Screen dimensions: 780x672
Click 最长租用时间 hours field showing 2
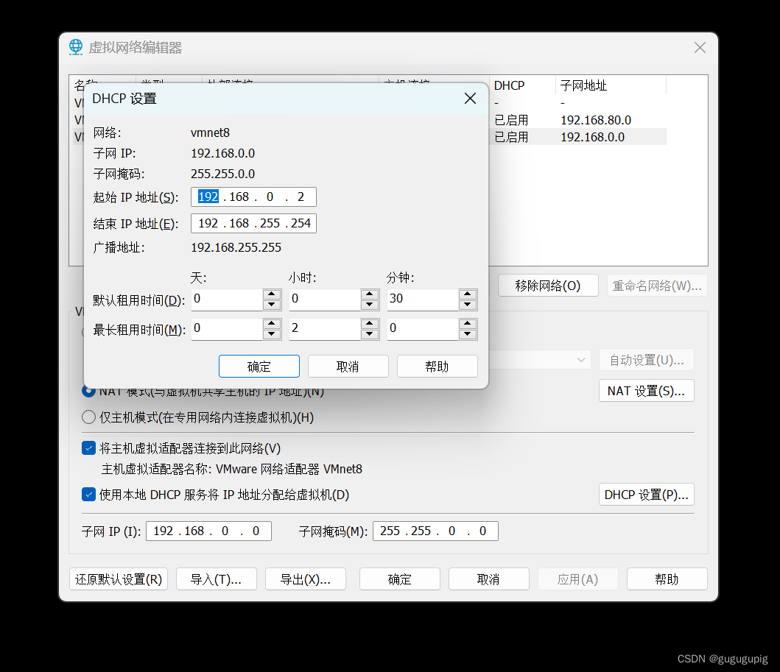(325, 328)
